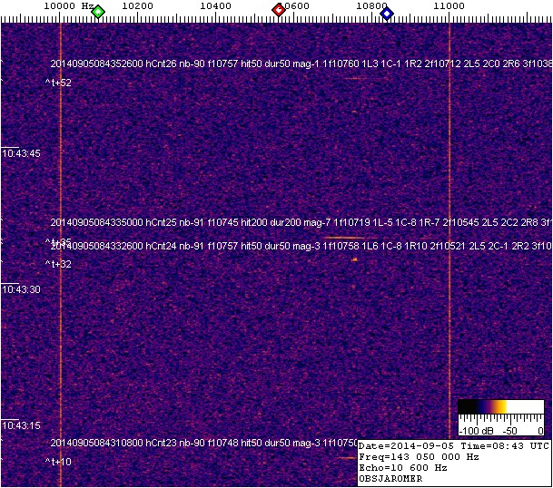The width and height of the screenshot is (553, 488).
Task: Click the Date=2014-09-05 info line
Action: (x=409, y=446)
